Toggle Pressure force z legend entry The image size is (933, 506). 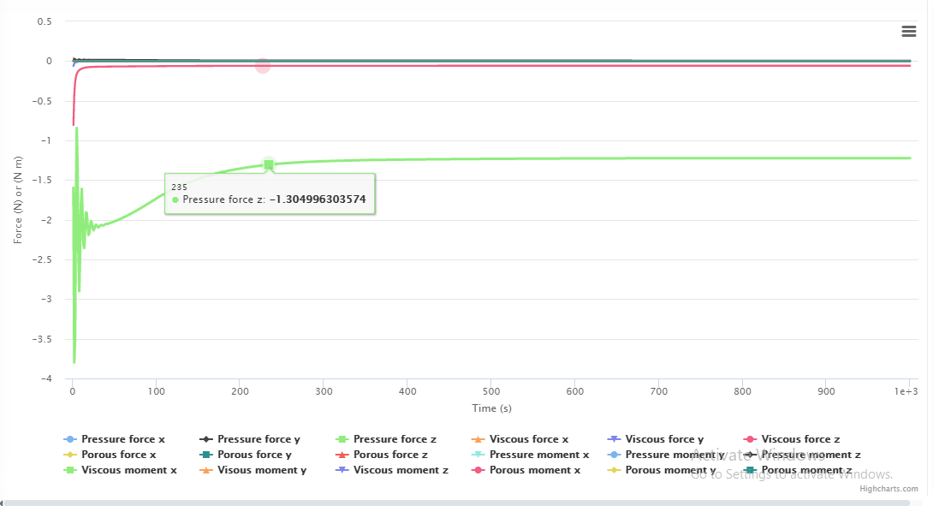tap(394, 439)
